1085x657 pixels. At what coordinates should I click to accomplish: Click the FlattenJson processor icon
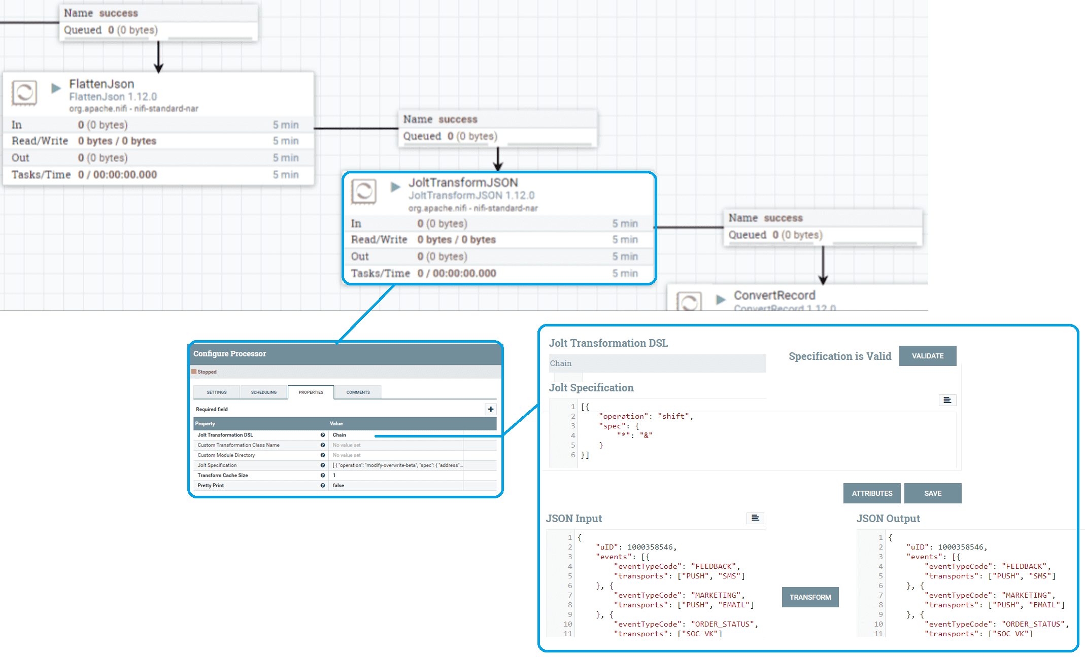tap(24, 93)
